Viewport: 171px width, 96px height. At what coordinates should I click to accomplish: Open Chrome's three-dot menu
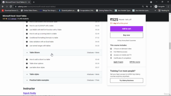(168, 6)
